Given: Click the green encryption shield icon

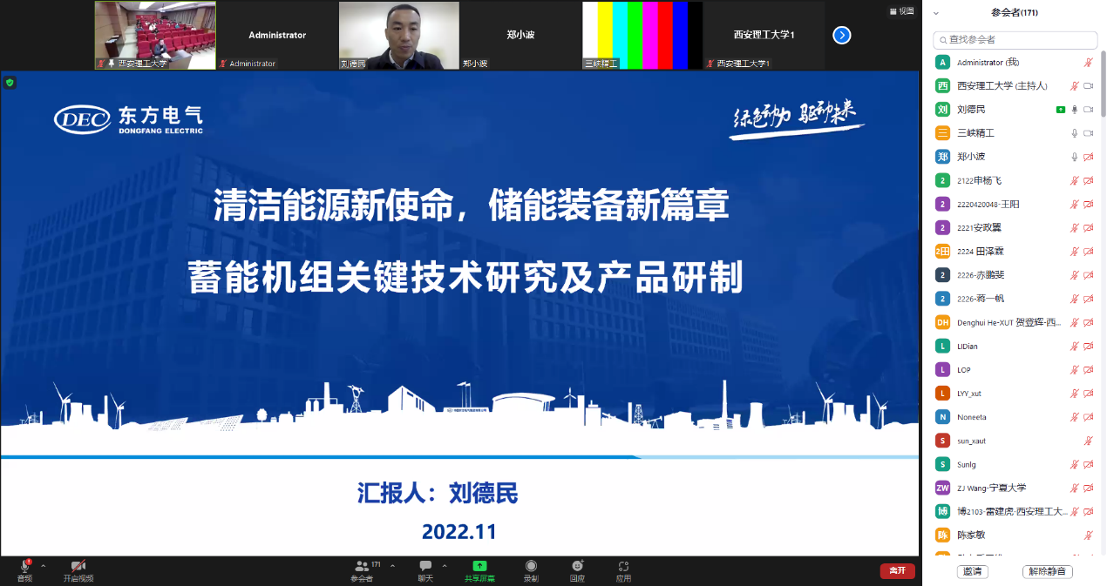Looking at the screenshot, I should pyautogui.click(x=10, y=83).
